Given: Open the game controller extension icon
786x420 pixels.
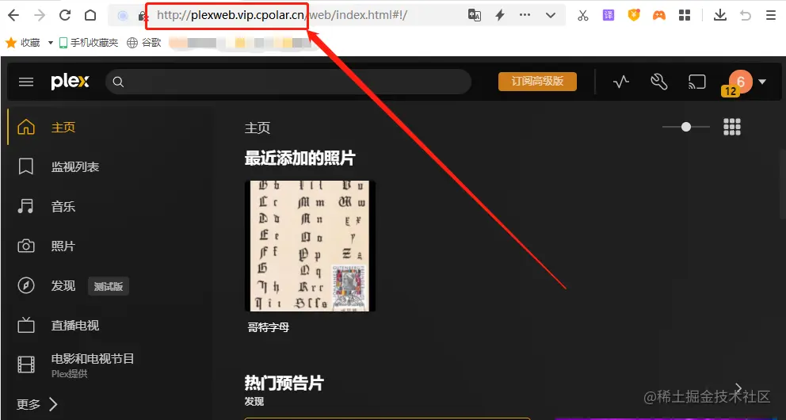Looking at the screenshot, I should 658,15.
